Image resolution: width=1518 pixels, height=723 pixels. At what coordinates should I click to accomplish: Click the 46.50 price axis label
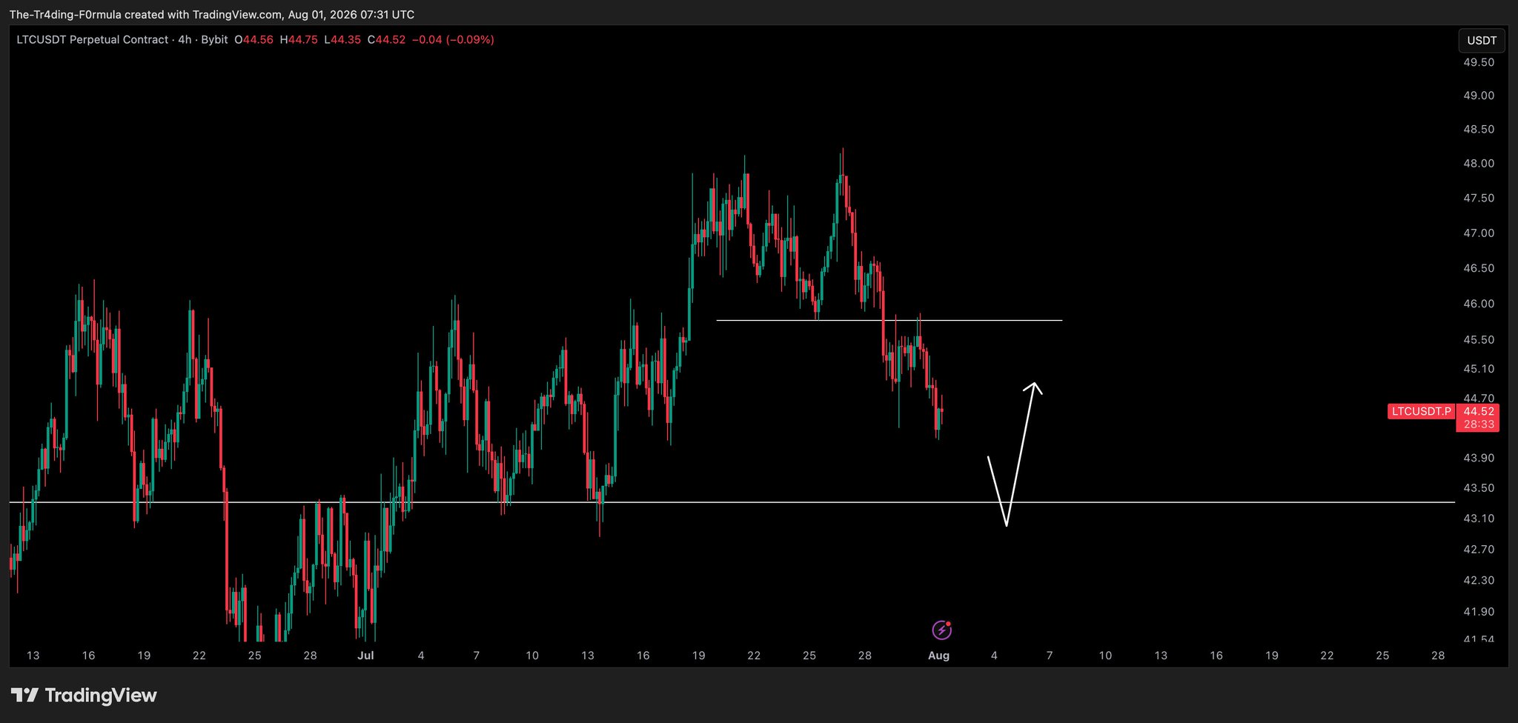[1479, 267]
